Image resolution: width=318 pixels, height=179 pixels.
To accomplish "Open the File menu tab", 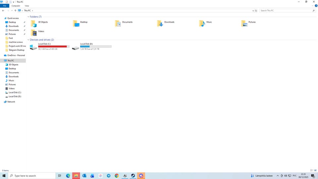I will coord(4,6).
